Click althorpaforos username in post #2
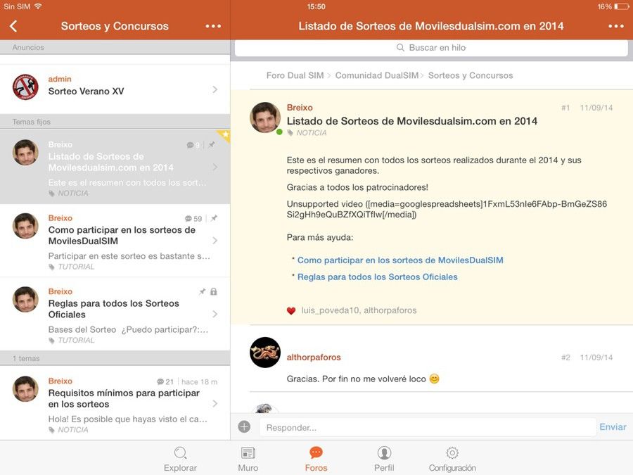The width and height of the screenshot is (633, 475). (x=314, y=357)
